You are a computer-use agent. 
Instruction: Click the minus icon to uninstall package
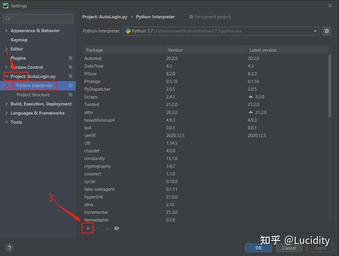98,228
